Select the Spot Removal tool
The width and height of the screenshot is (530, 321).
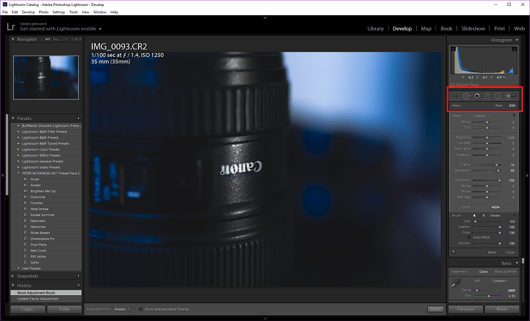point(466,96)
